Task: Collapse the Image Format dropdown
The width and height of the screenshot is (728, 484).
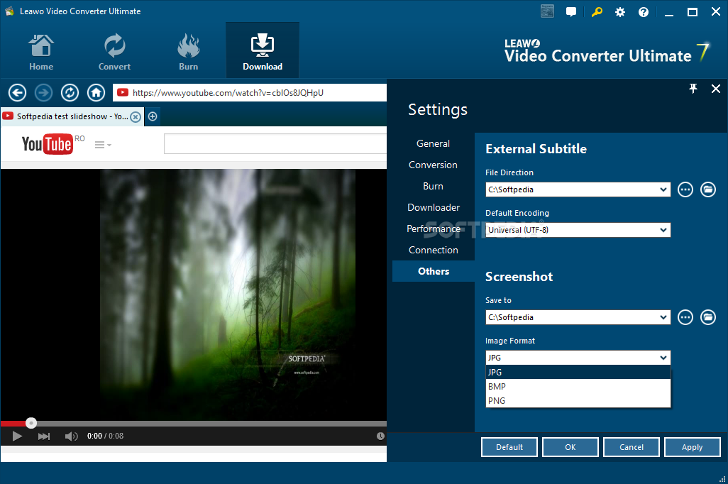Action: click(663, 358)
